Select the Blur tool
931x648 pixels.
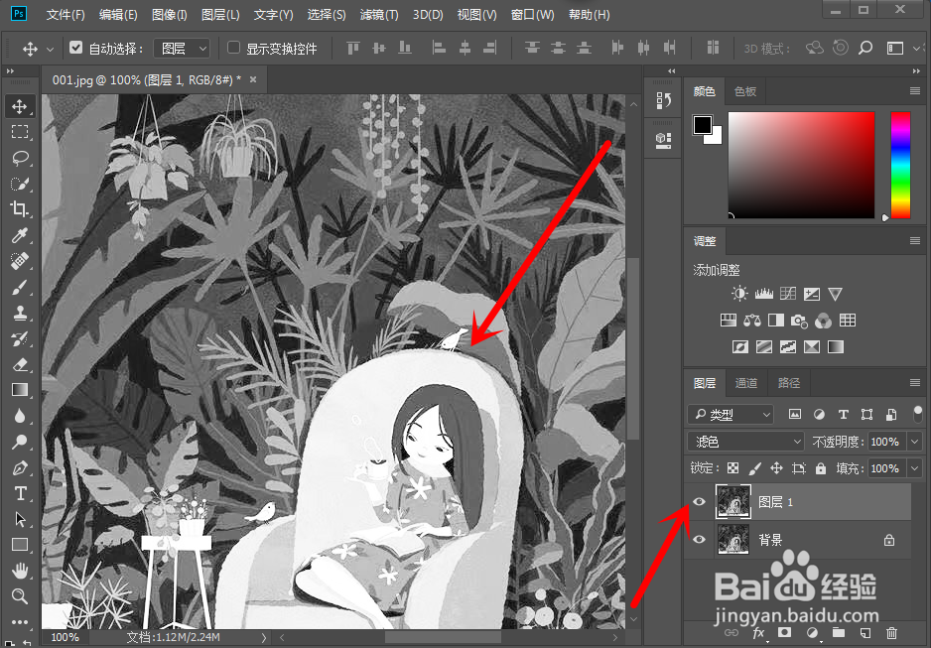click(20, 416)
